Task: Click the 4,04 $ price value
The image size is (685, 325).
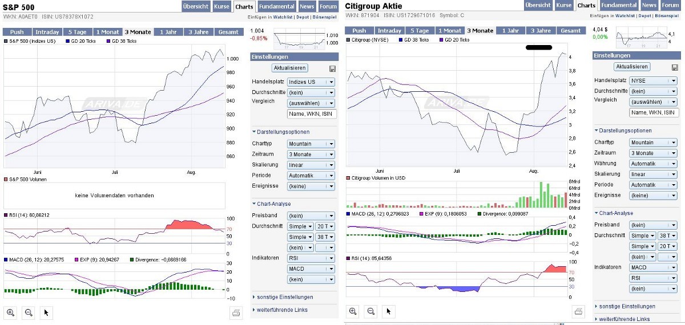Action: point(601,29)
